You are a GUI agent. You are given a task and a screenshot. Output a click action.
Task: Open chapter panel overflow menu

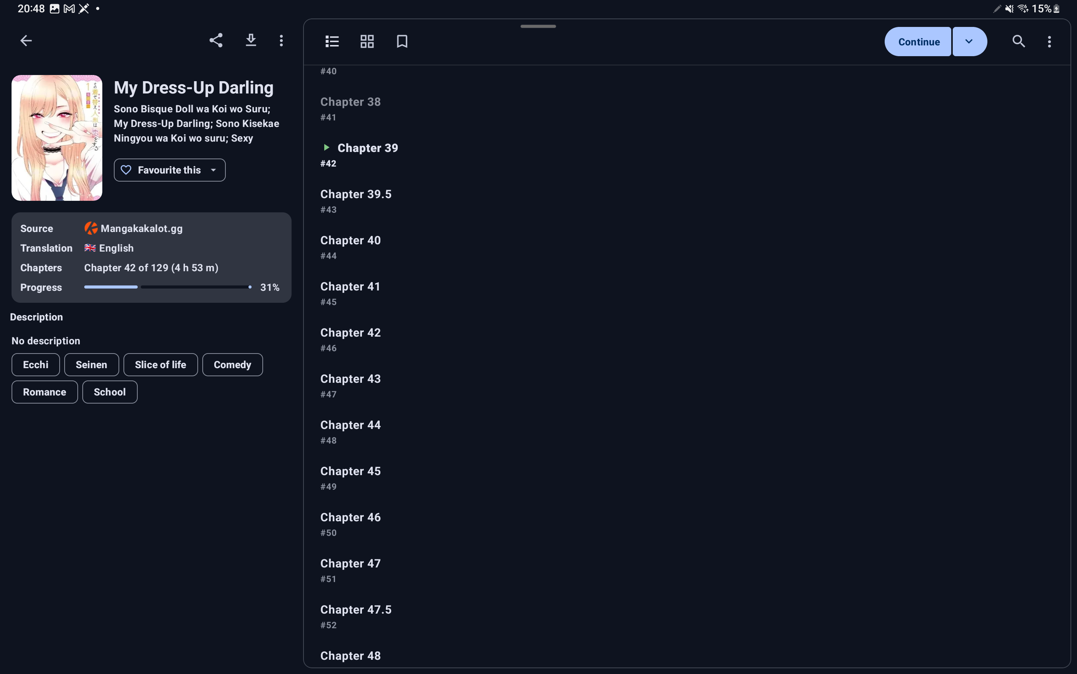(x=1049, y=42)
